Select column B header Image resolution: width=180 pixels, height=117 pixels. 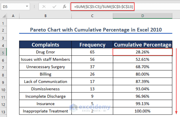tap(45, 16)
